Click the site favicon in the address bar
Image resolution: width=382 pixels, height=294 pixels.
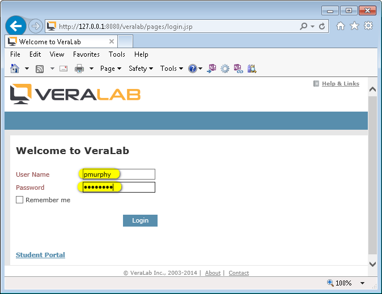coord(52,26)
